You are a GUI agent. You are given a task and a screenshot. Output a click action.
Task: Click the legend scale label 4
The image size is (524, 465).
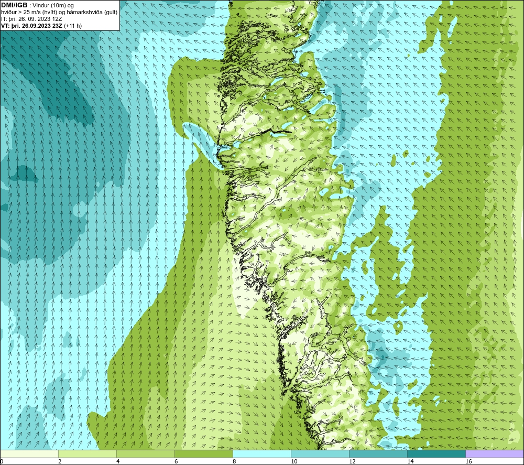pos(117,461)
